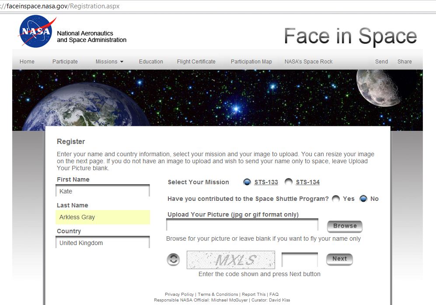
Task: Click the picture upload path field
Action: 242,225
